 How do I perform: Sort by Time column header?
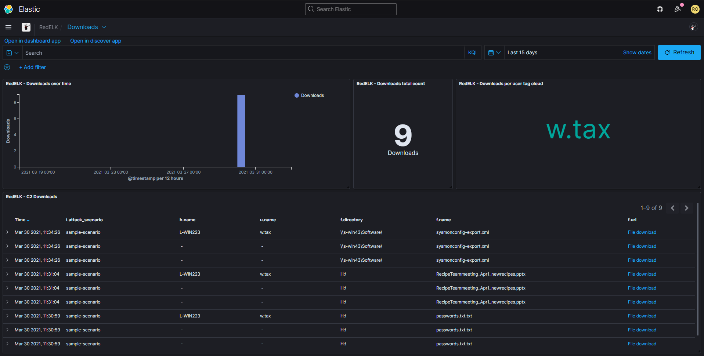(22, 220)
